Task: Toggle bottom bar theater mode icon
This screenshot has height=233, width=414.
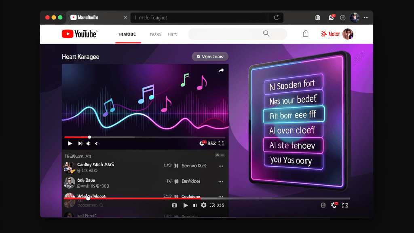Action: [x=174, y=205]
